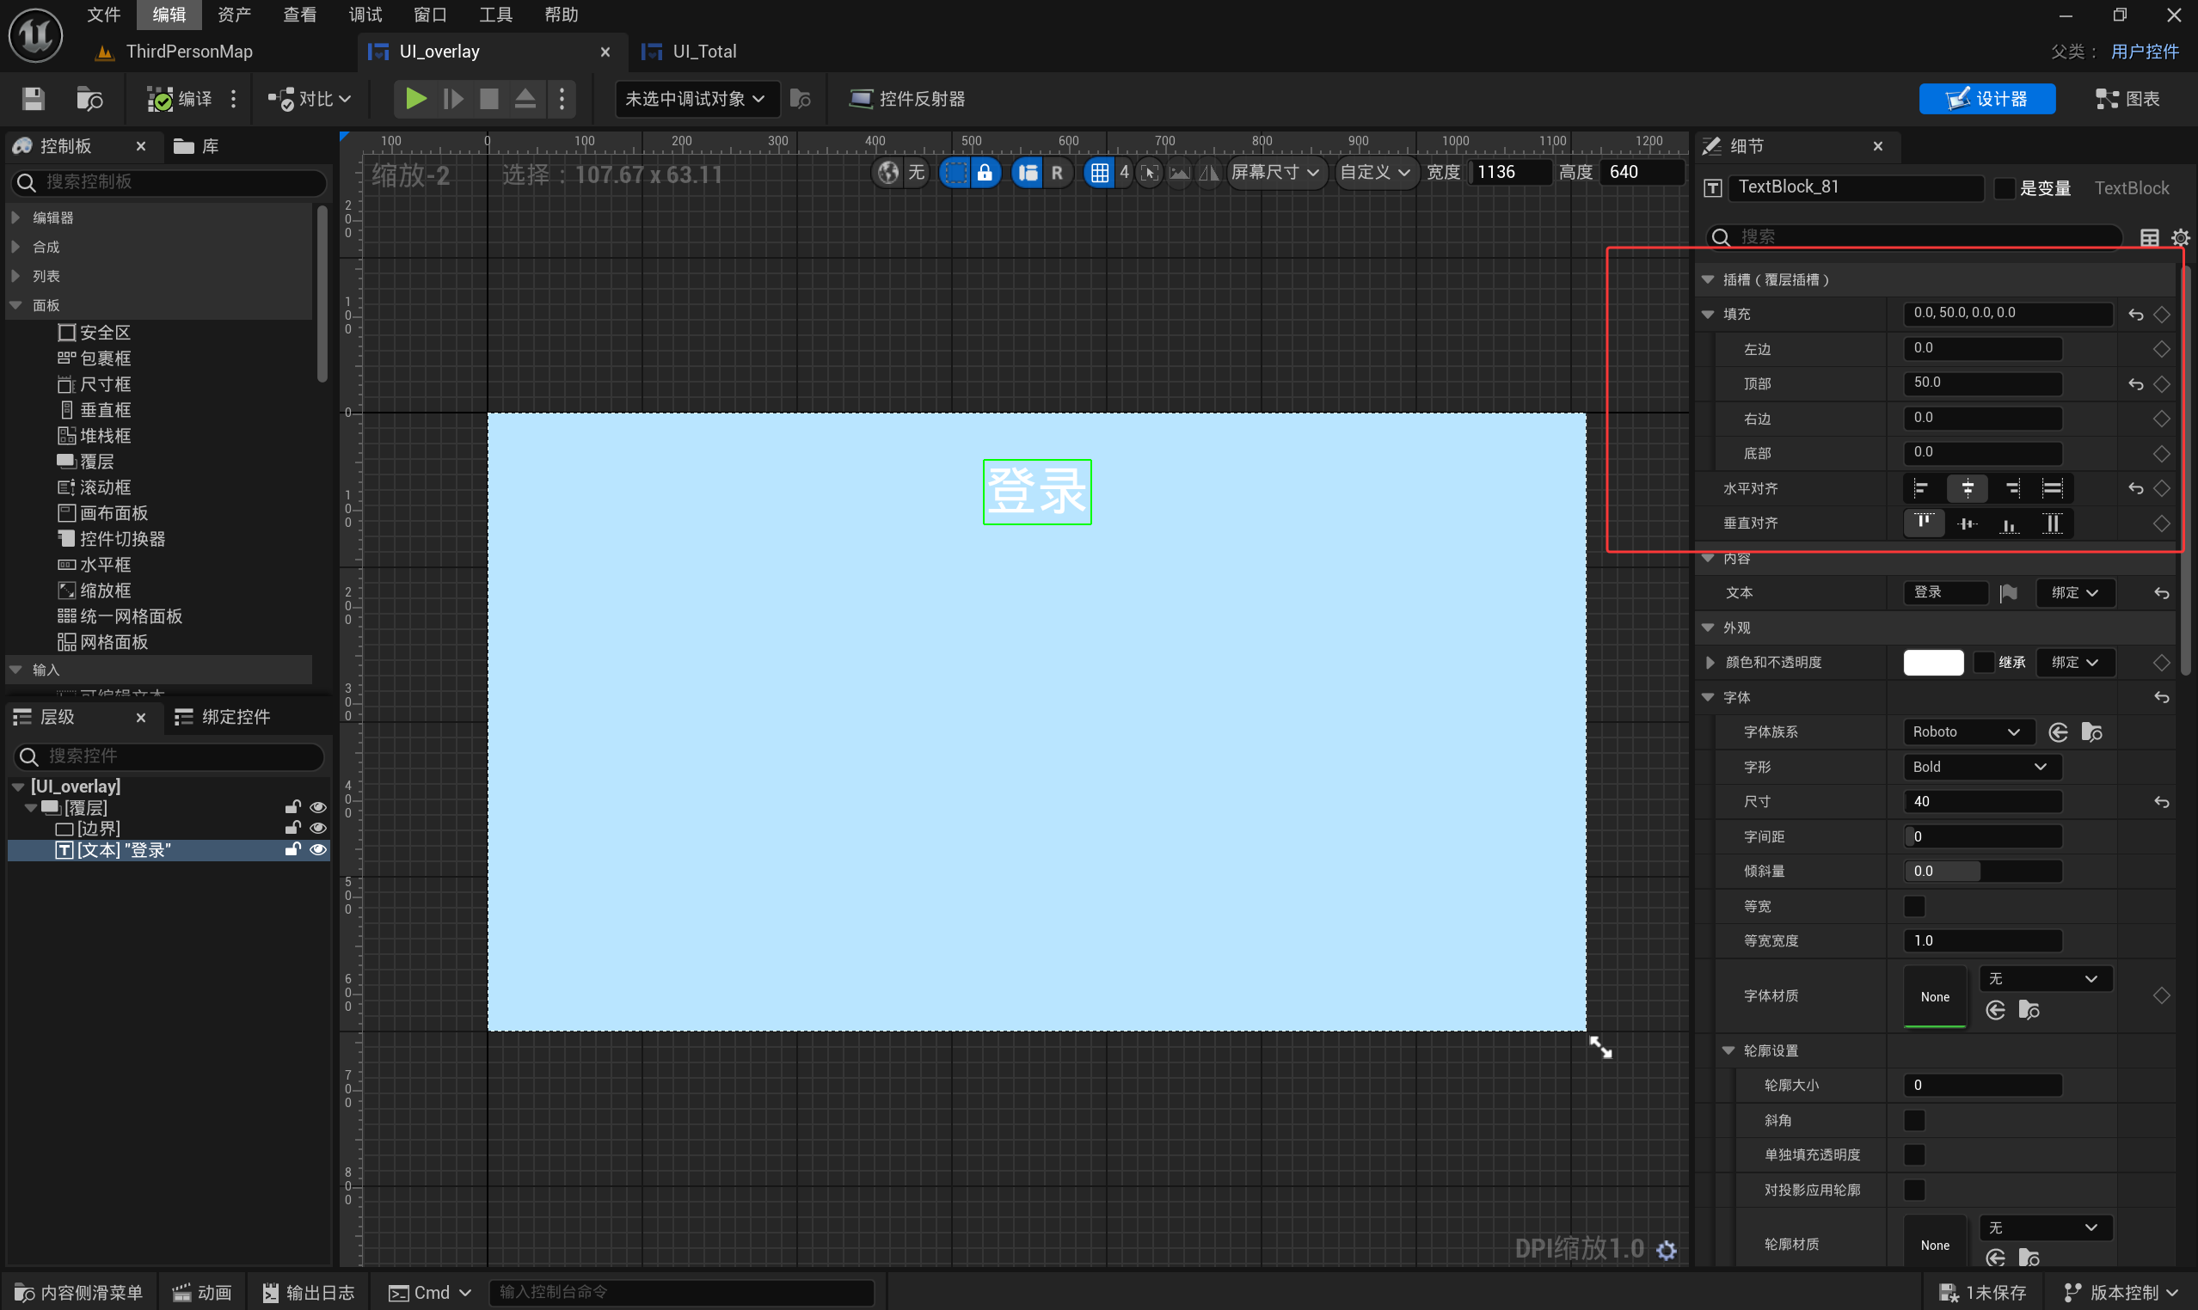Use selected font asset arrow for 字体族系
2198x1310 pixels.
point(2059,732)
